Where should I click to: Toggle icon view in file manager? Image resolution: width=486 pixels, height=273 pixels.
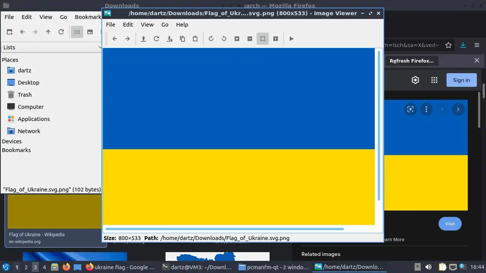coord(77,32)
